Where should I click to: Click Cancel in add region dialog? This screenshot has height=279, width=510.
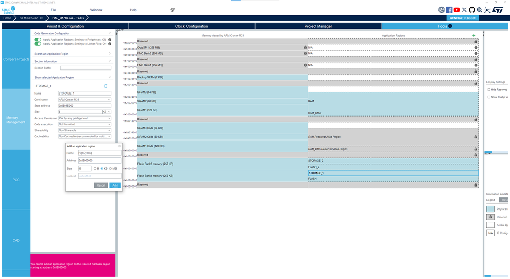101,185
